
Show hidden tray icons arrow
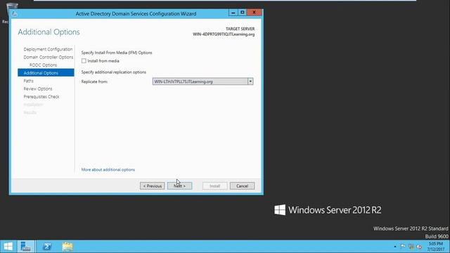(395, 247)
